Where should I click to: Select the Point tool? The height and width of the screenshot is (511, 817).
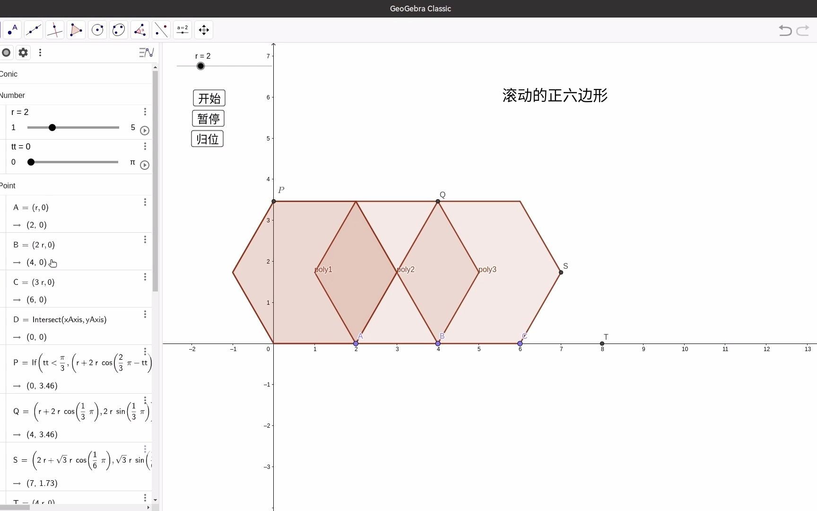pos(12,30)
